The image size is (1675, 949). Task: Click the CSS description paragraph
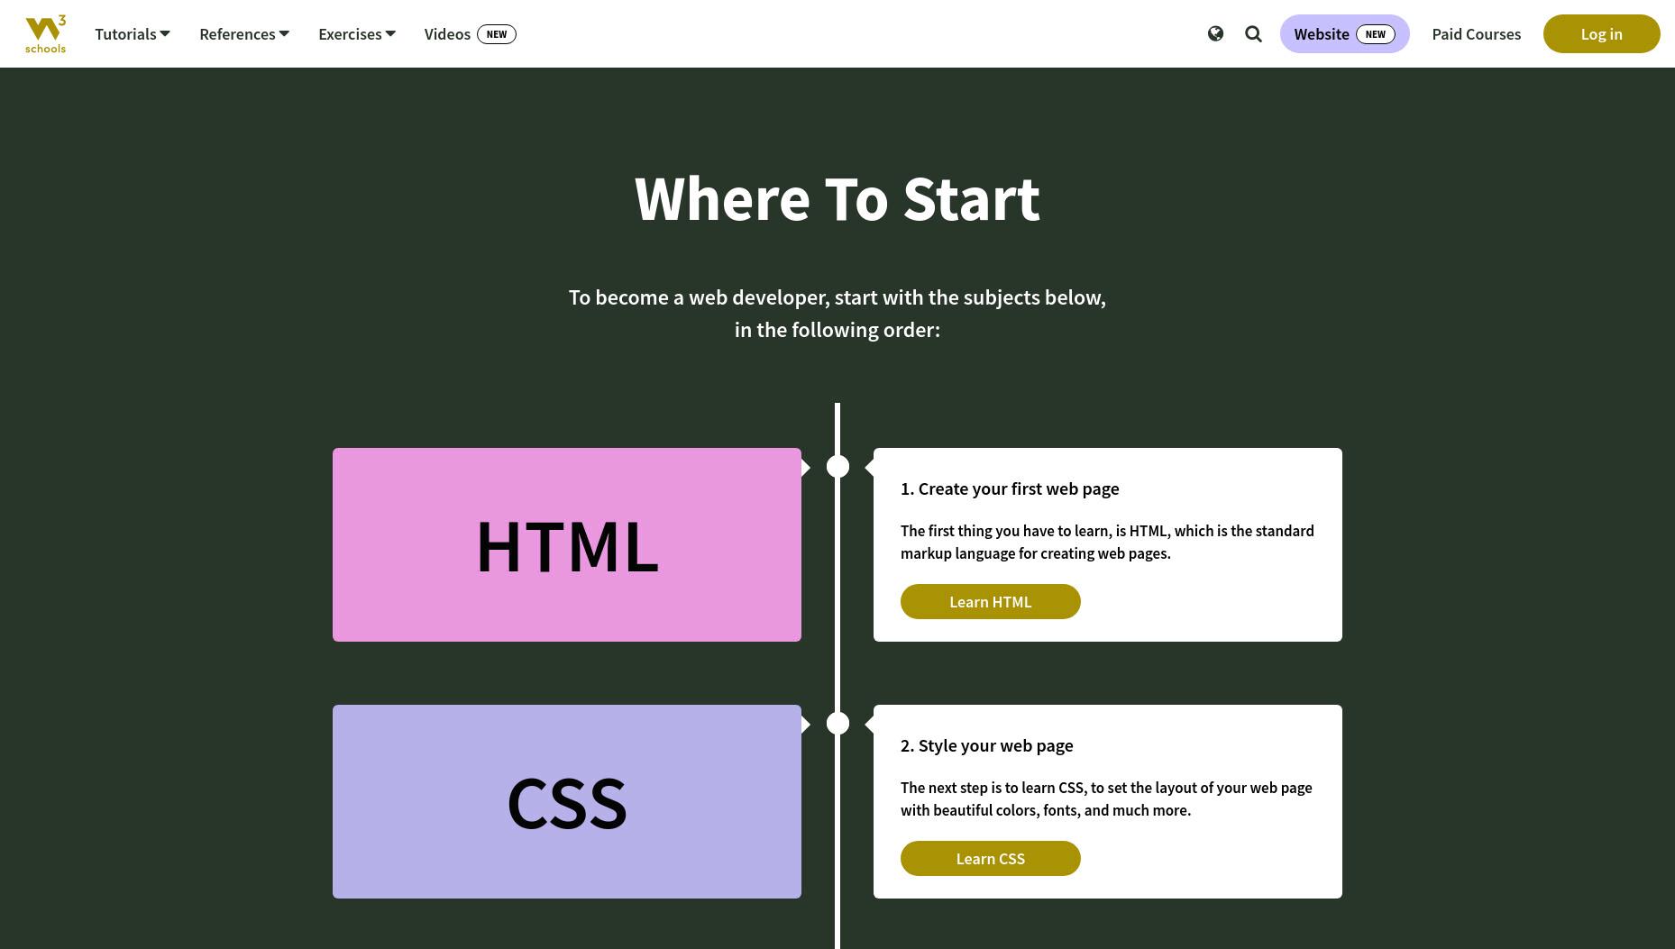[1106, 798]
